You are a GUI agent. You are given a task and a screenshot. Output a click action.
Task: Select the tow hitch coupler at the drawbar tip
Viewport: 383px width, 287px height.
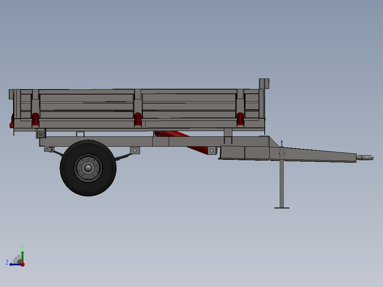tap(365, 158)
